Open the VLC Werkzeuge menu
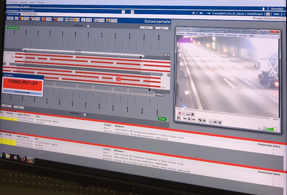 [231, 35]
